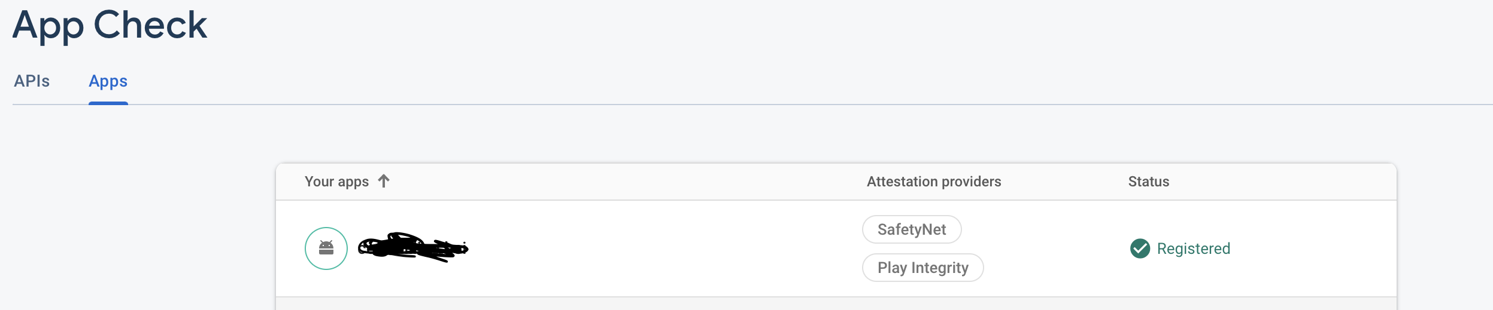Viewport: 1493px width, 310px height.
Task: Click the App Check page heading
Action: tap(110, 26)
